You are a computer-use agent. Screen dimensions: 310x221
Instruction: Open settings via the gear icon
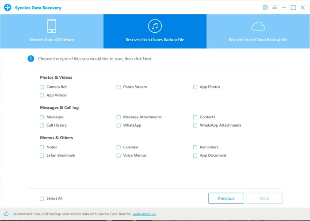[x=265, y=8]
